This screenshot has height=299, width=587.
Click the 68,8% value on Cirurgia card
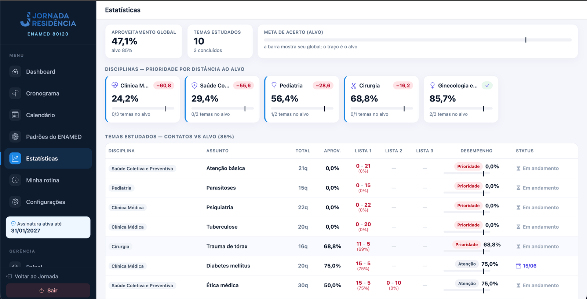click(364, 99)
